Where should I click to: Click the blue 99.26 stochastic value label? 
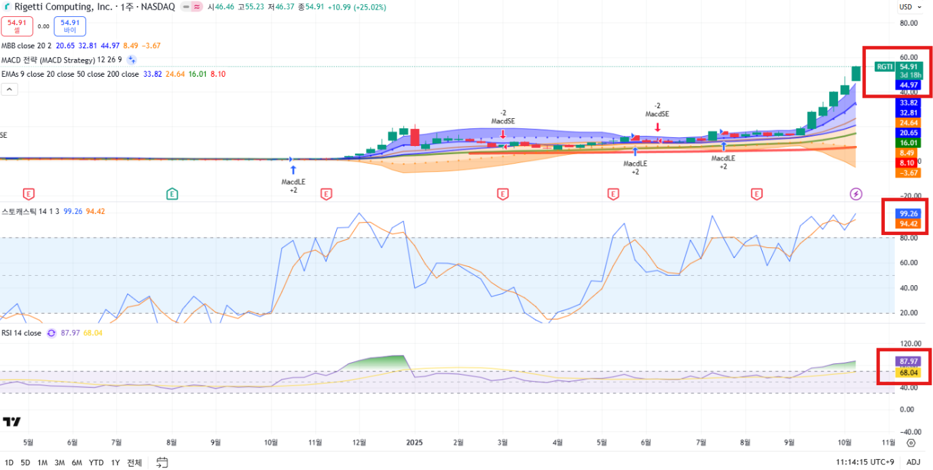[909, 213]
